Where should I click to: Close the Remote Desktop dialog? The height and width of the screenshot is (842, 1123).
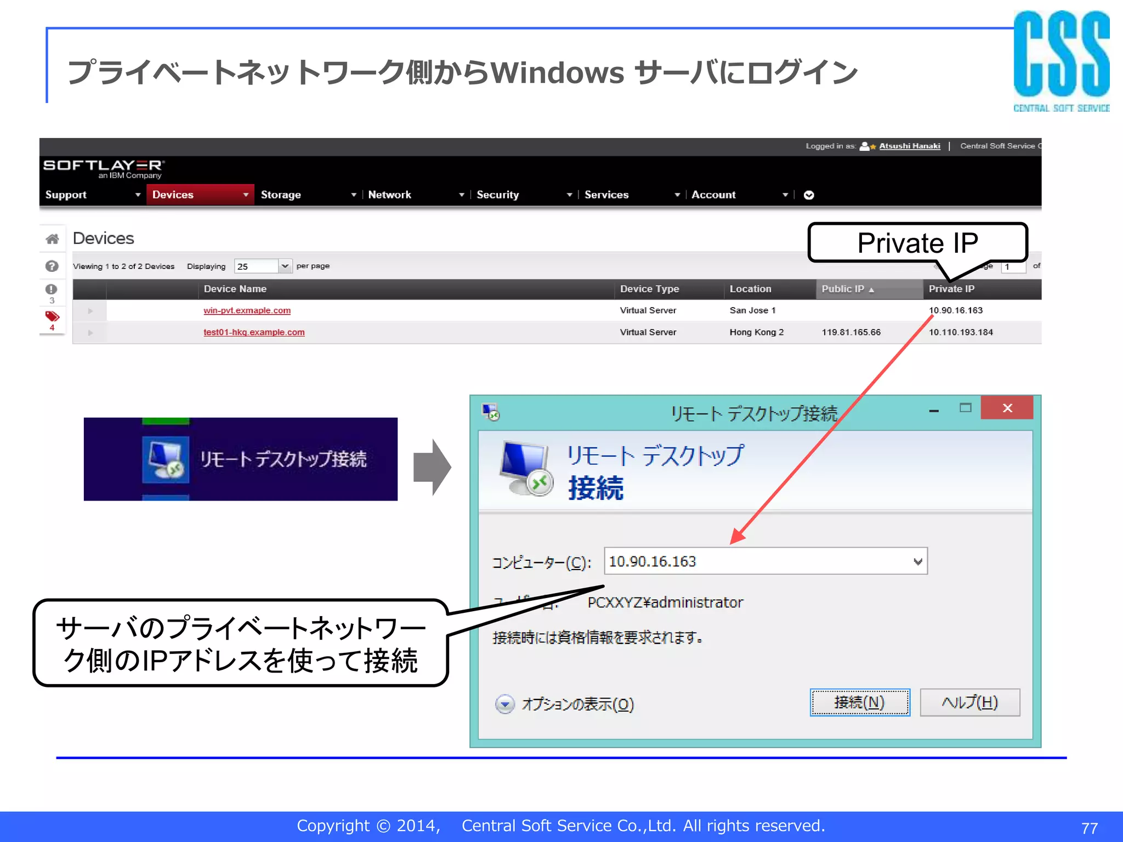click(1007, 407)
